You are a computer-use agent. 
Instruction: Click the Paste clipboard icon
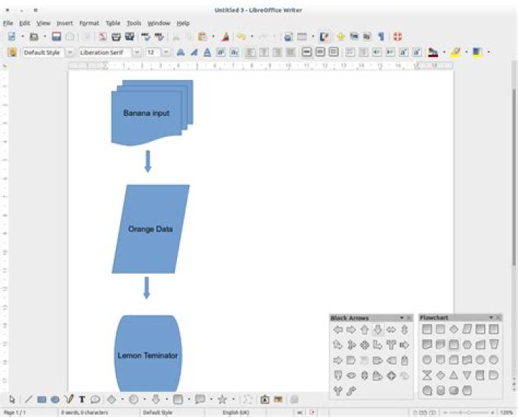202,37
